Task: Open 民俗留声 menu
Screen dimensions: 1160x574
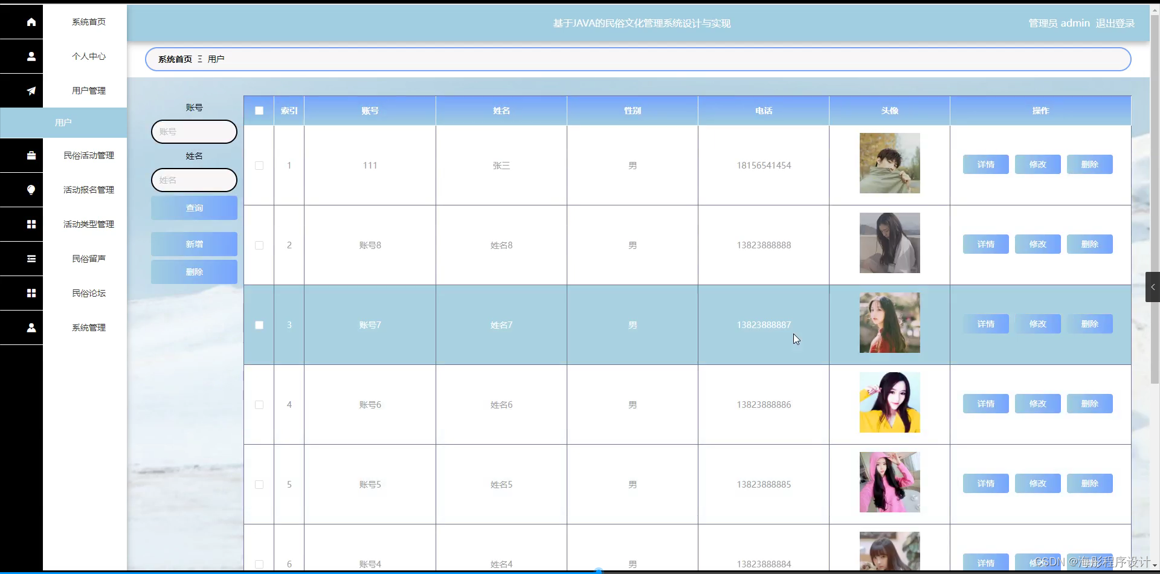Action: pos(89,259)
